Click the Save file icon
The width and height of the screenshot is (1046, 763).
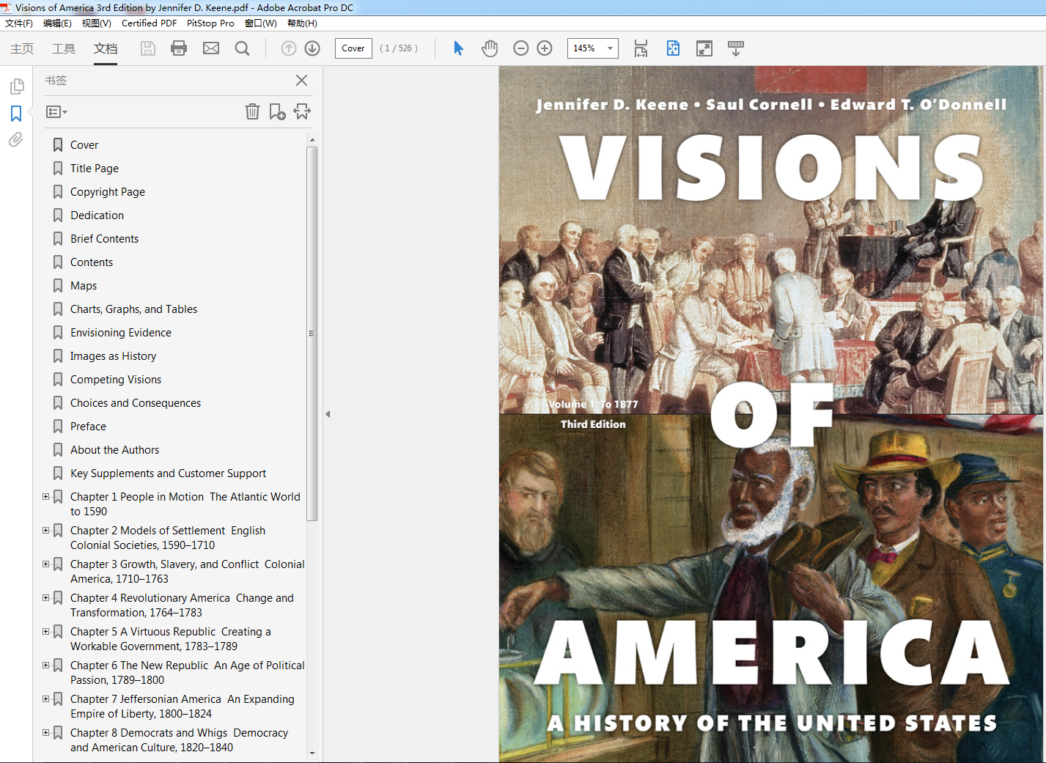148,48
